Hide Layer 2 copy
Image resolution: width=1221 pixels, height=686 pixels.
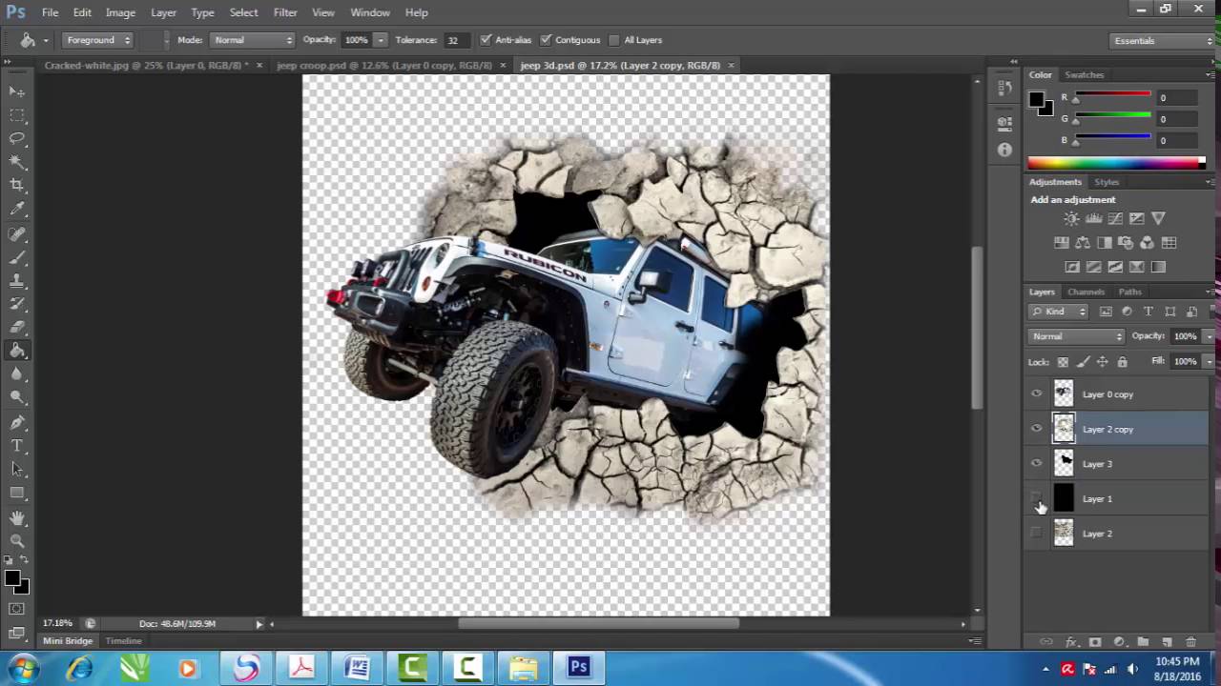coord(1037,429)
